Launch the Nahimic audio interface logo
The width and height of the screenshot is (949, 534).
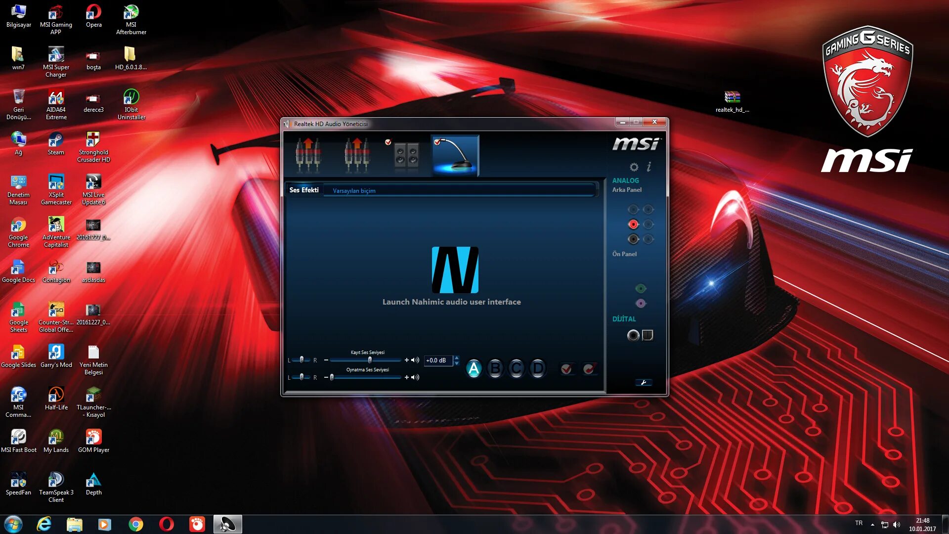click(455, 270)
